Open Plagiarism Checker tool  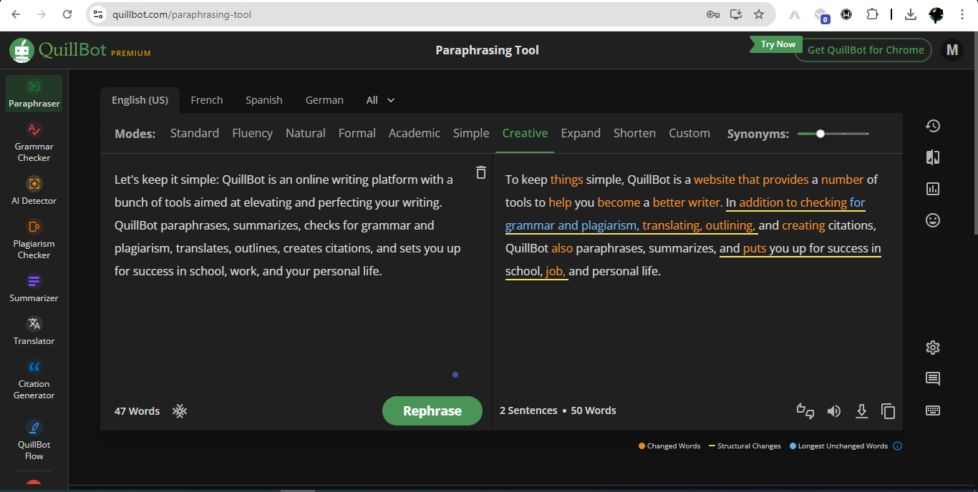pos(34,239)
